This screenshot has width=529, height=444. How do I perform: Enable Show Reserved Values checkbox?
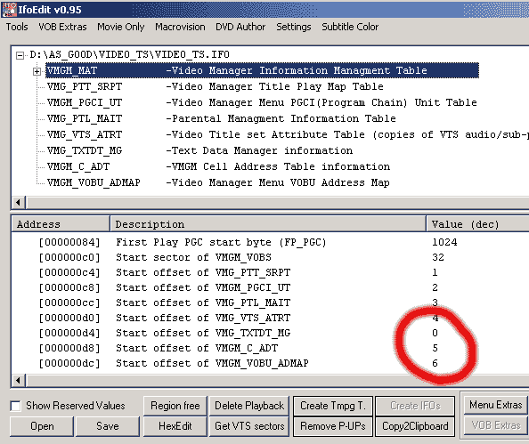(15, 406)
